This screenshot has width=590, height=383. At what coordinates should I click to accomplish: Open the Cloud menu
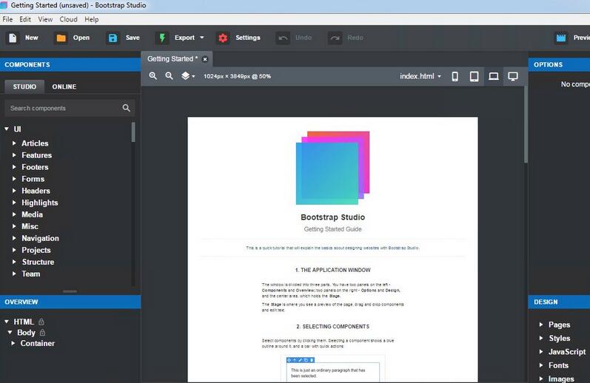coord(69,19)
